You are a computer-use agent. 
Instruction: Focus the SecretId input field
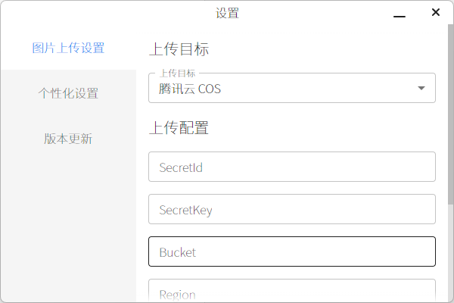[x=291, y=167]
